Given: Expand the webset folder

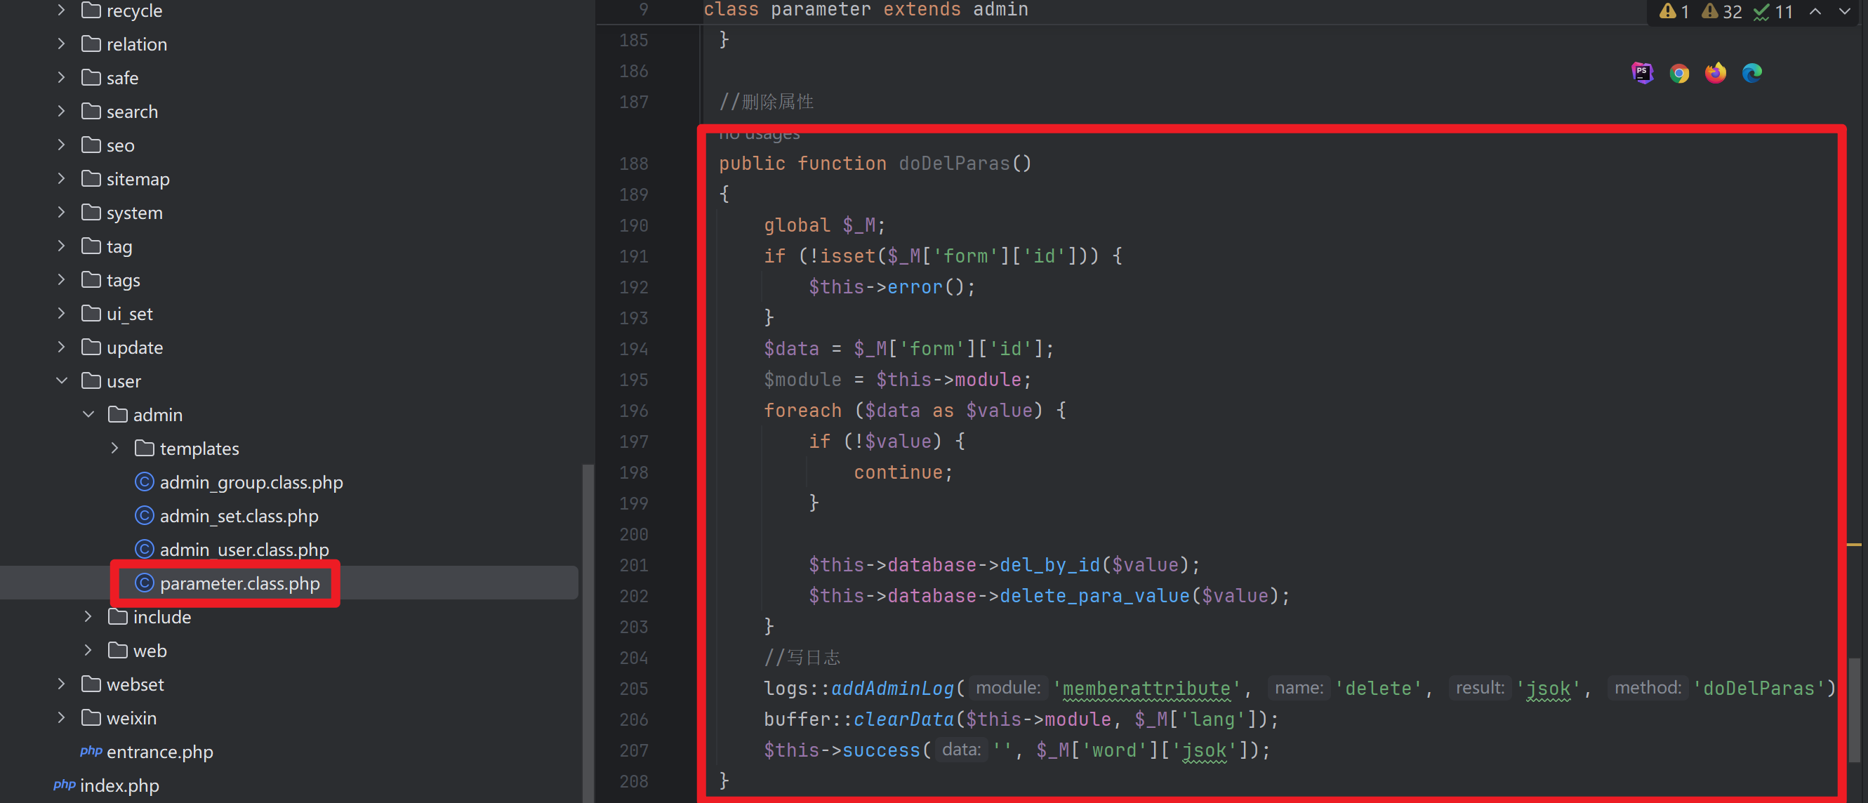Looking at the screenshot, I should click(62, 685).
